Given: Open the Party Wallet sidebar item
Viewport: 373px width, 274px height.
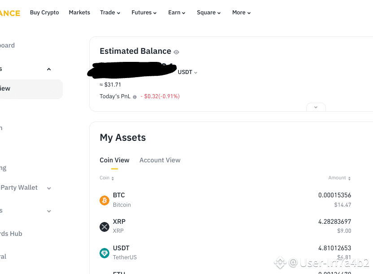Looking at the screenshot, I should [19, 187].
